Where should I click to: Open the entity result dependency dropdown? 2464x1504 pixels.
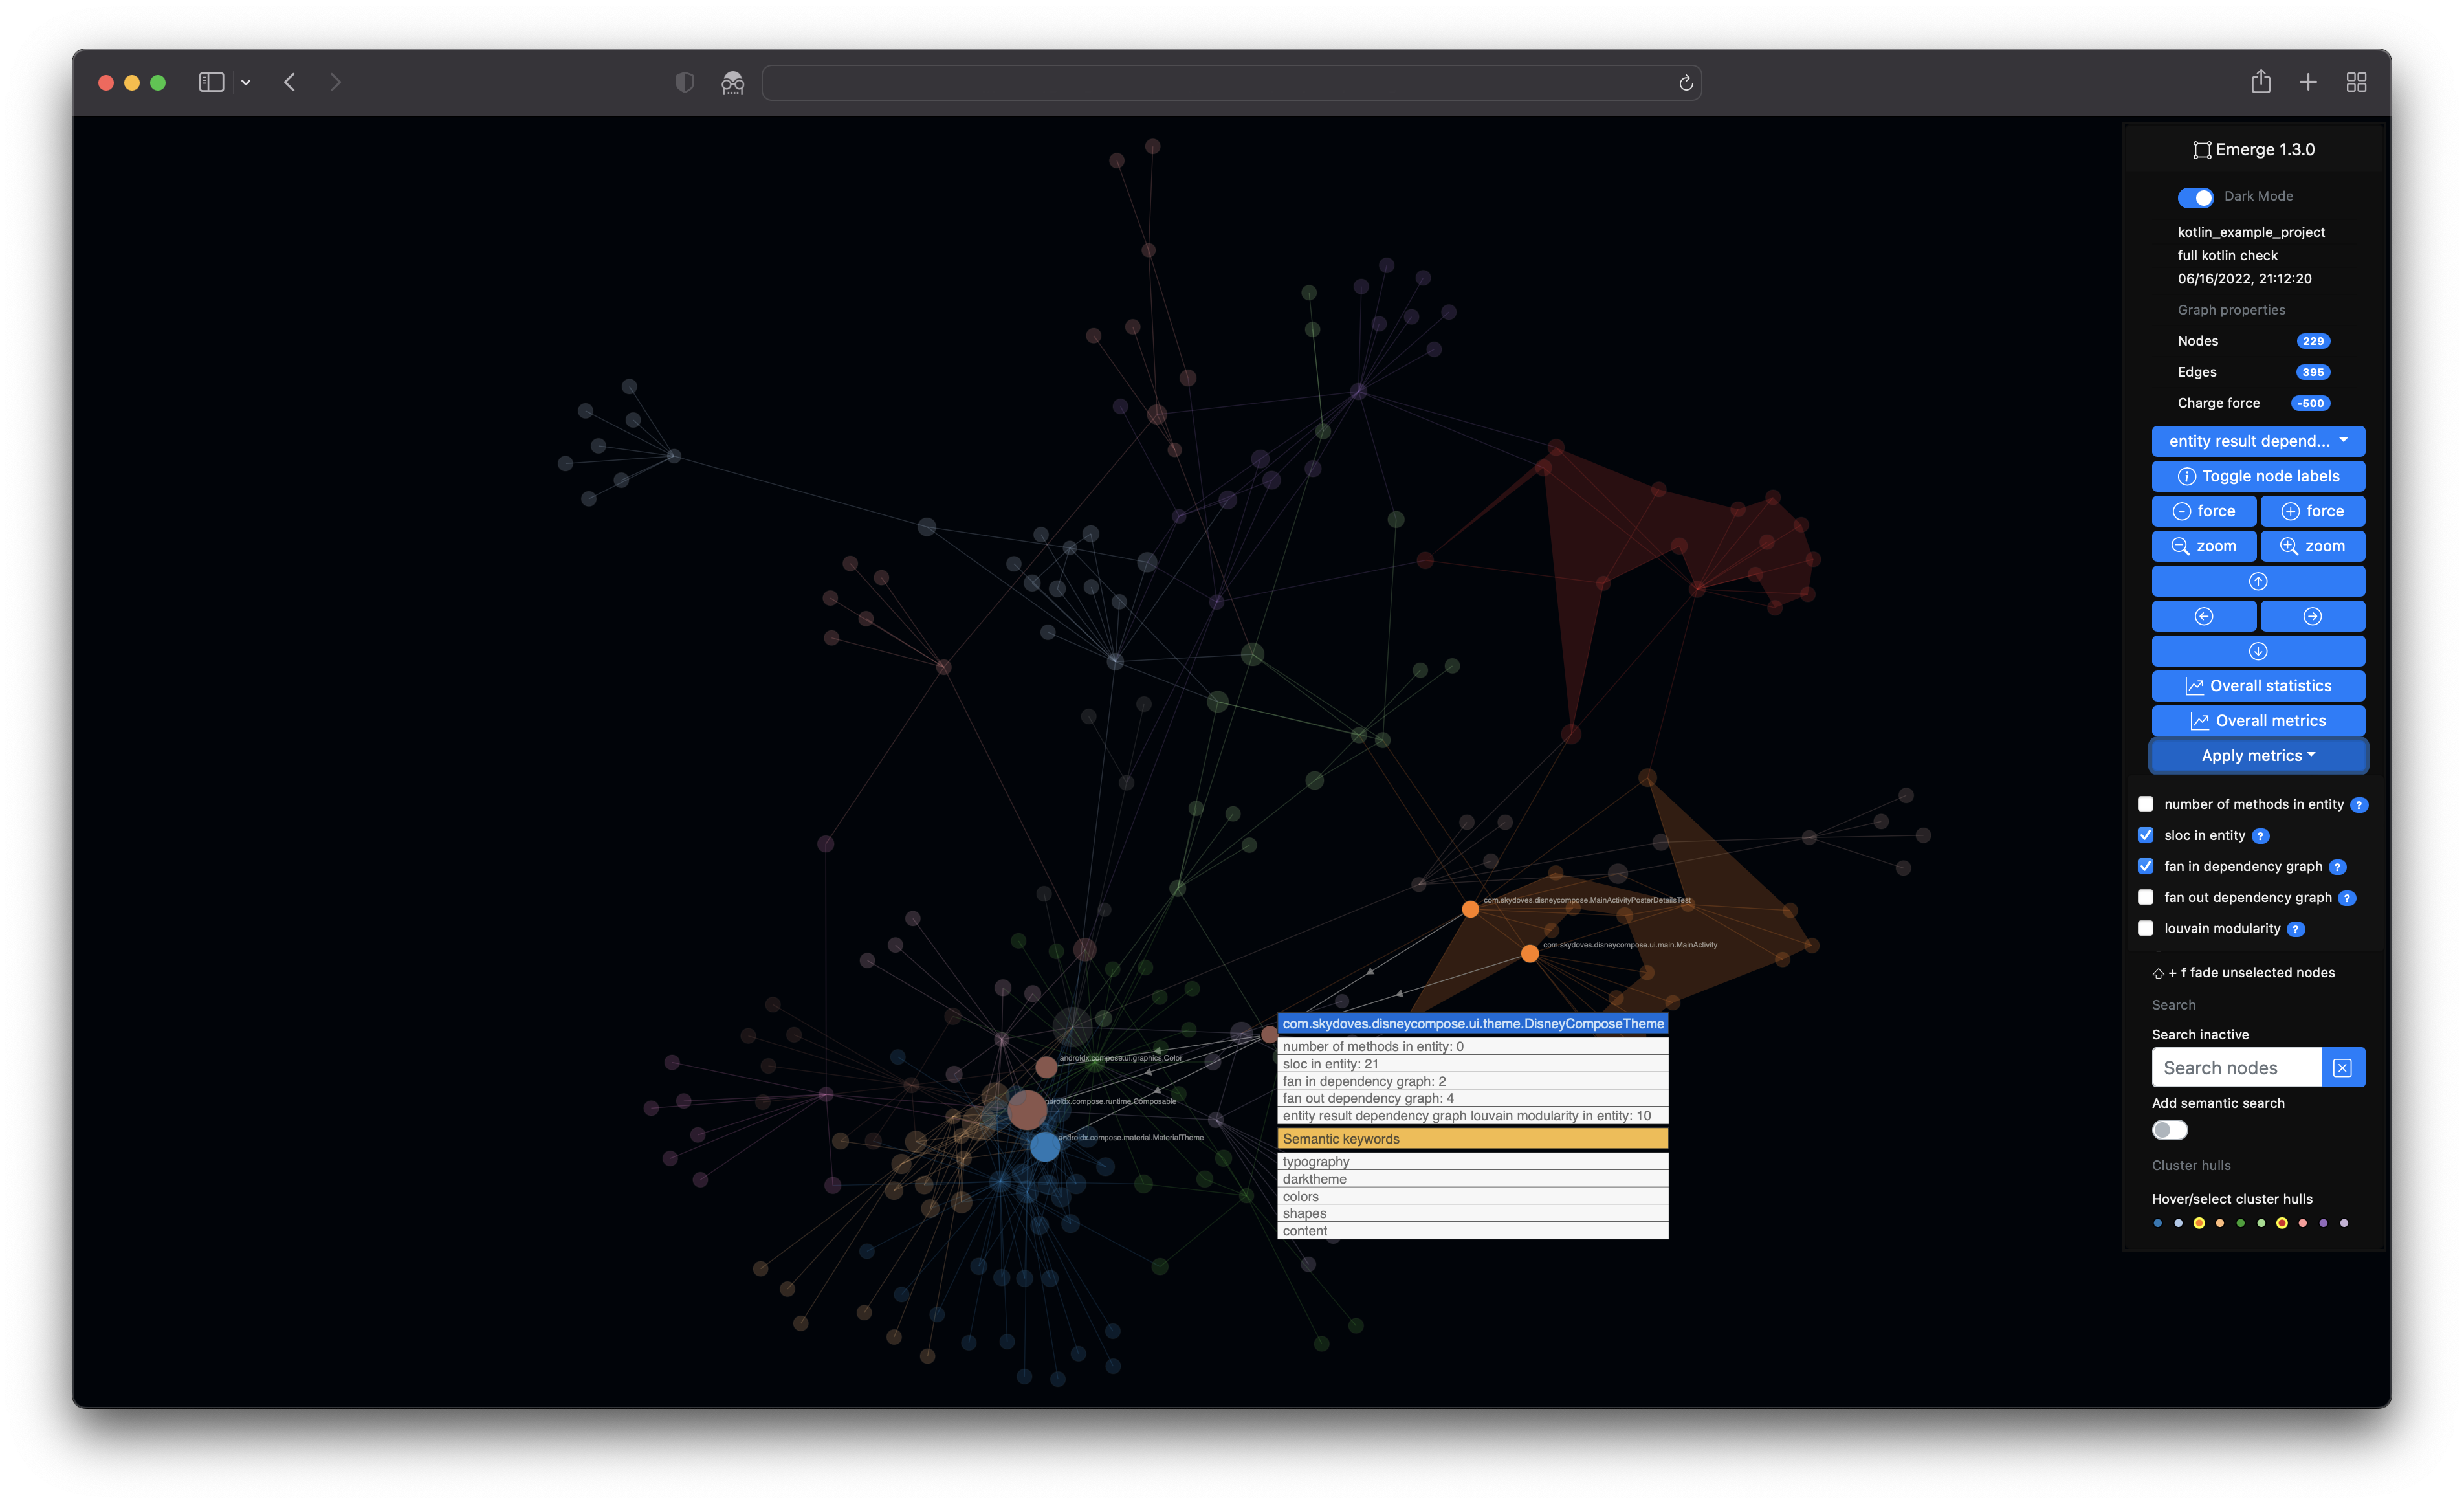point(2258,440)
